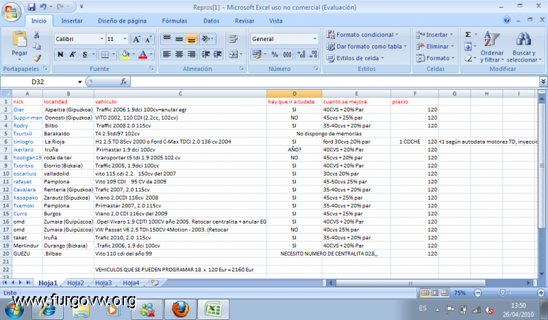The height and width of the screenshot is (320, 548).
Task: Decrease decimal places
Action: pos(313,54)
